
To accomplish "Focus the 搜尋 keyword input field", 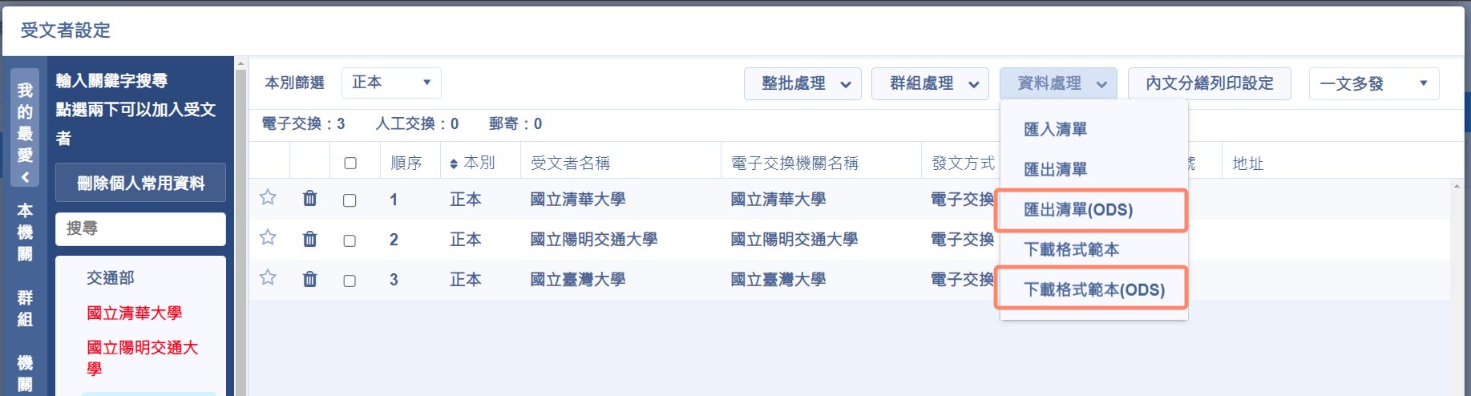I will pyautogui.click(x=140, y=229).
